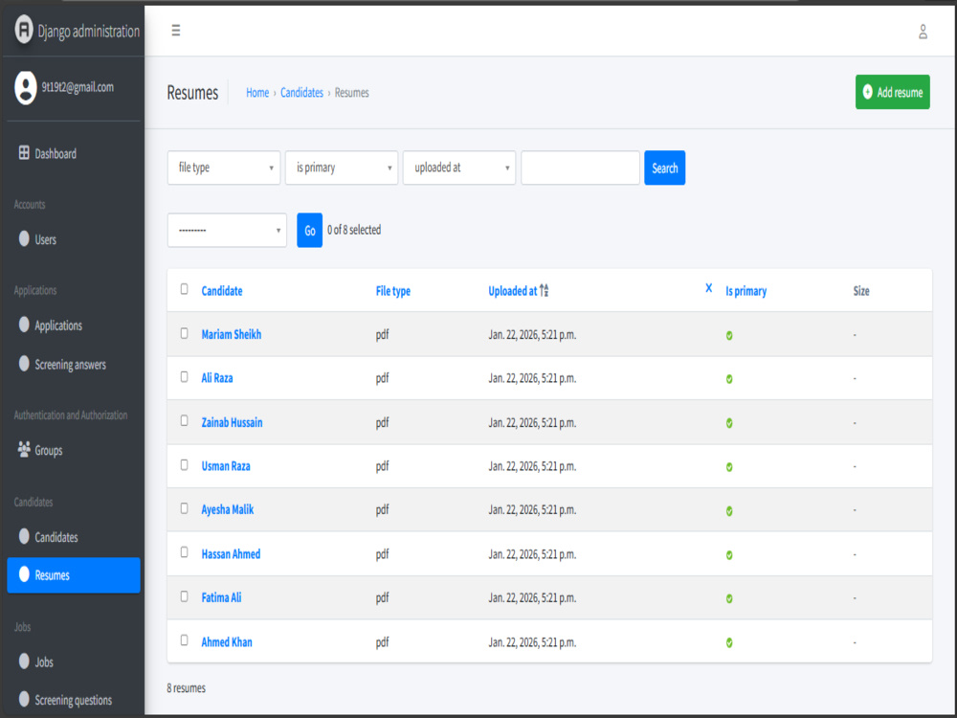Viewport: 957px width, 718px height.
Task: Click the sort arrows icon on Uploaded at
Action: click(545, 291)
